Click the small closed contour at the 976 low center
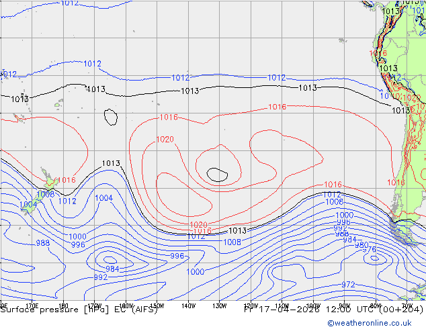 click(x=375, y=258)
